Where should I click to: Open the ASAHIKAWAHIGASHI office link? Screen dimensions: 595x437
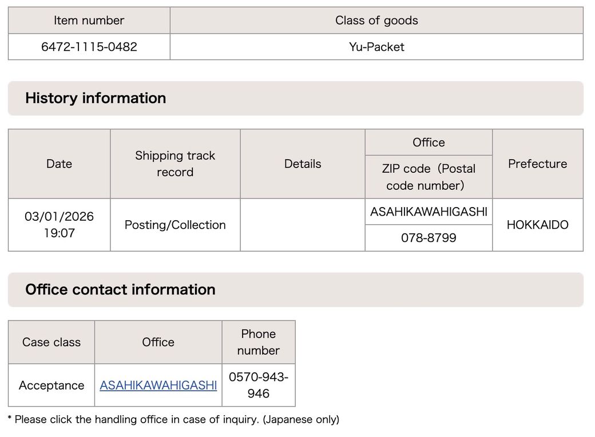158,386
